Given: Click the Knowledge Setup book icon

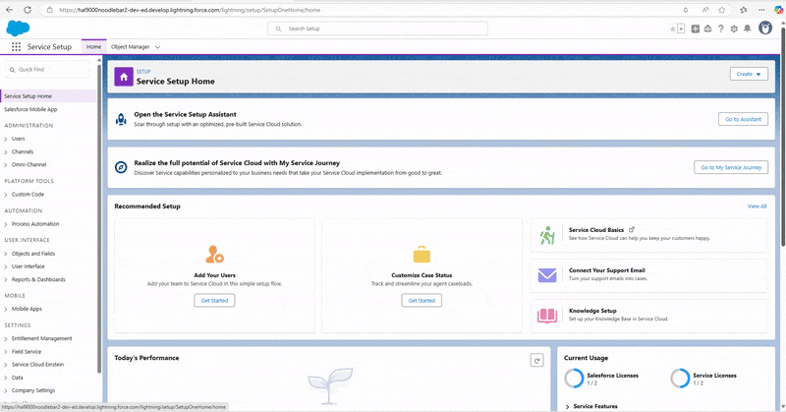Looking at the screenshot, I should click(x=547, y=316).
